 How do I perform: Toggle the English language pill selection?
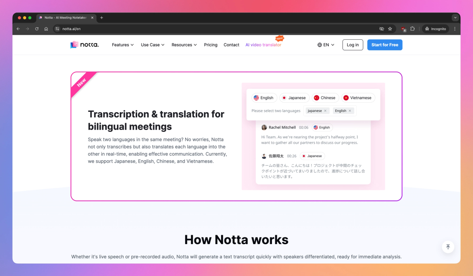(264, 97)
